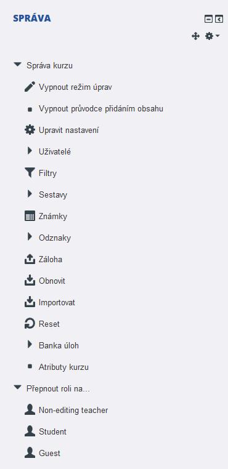Click the grades table icon beside Známky
This screenshot has height=469, width=228.
pyautogui.click(x=30, y=216)
